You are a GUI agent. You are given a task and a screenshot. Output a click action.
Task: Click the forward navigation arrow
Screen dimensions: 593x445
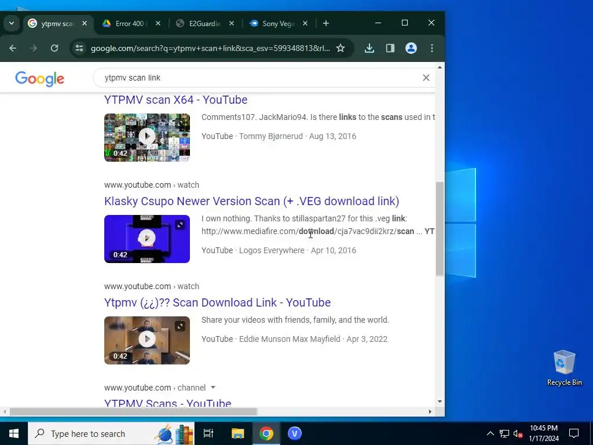(x=34, y=48)
